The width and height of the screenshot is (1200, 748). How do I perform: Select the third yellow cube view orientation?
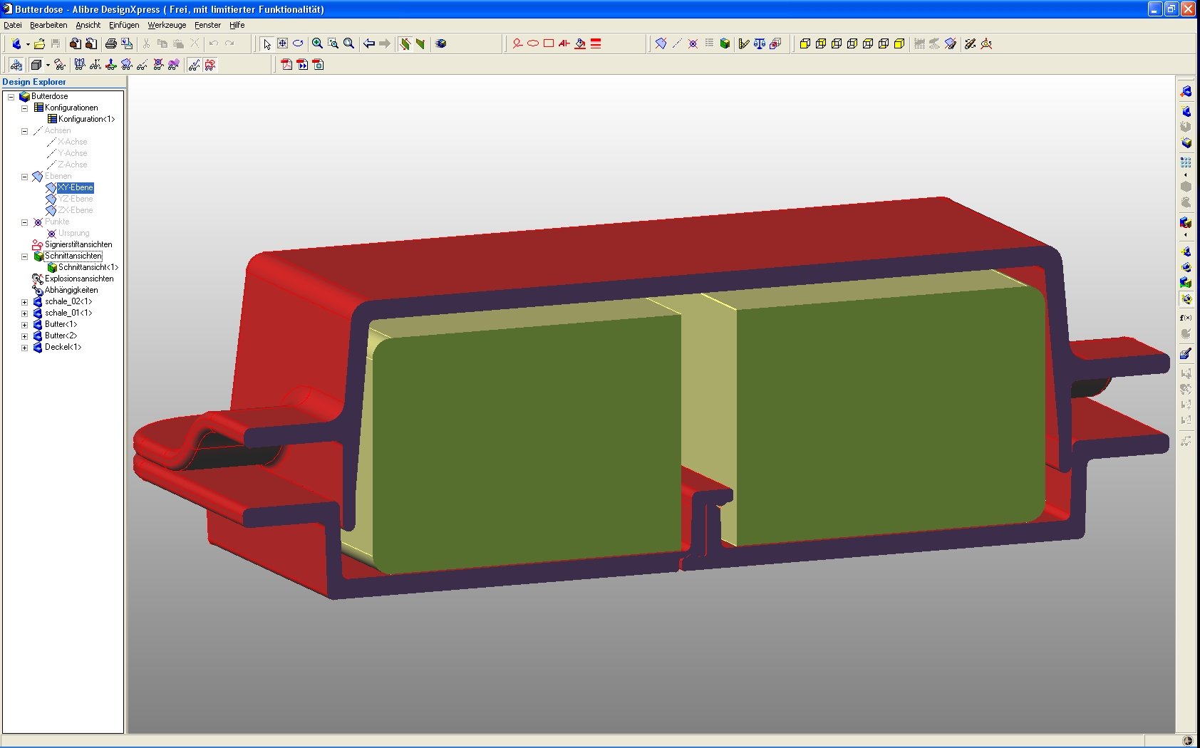tap(837, 43)
